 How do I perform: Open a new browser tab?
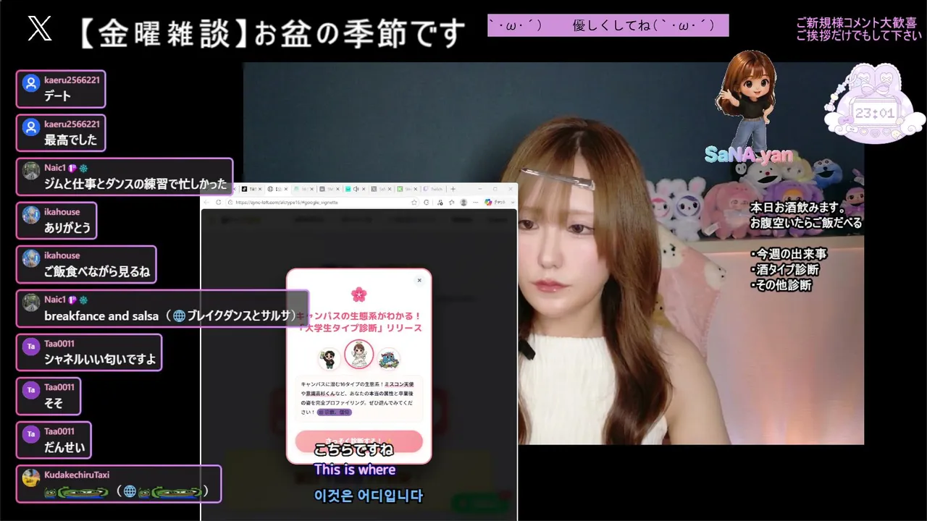(453, 189)
